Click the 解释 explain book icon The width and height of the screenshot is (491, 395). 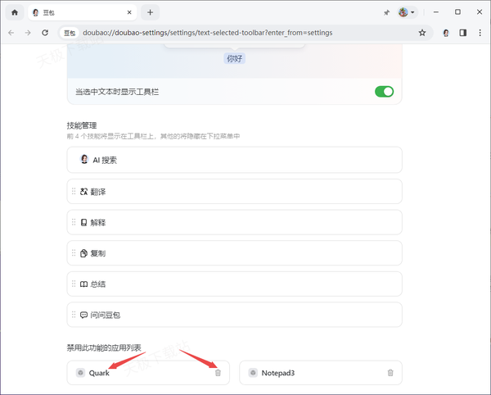pyautogui.click(x=83, y=222)
